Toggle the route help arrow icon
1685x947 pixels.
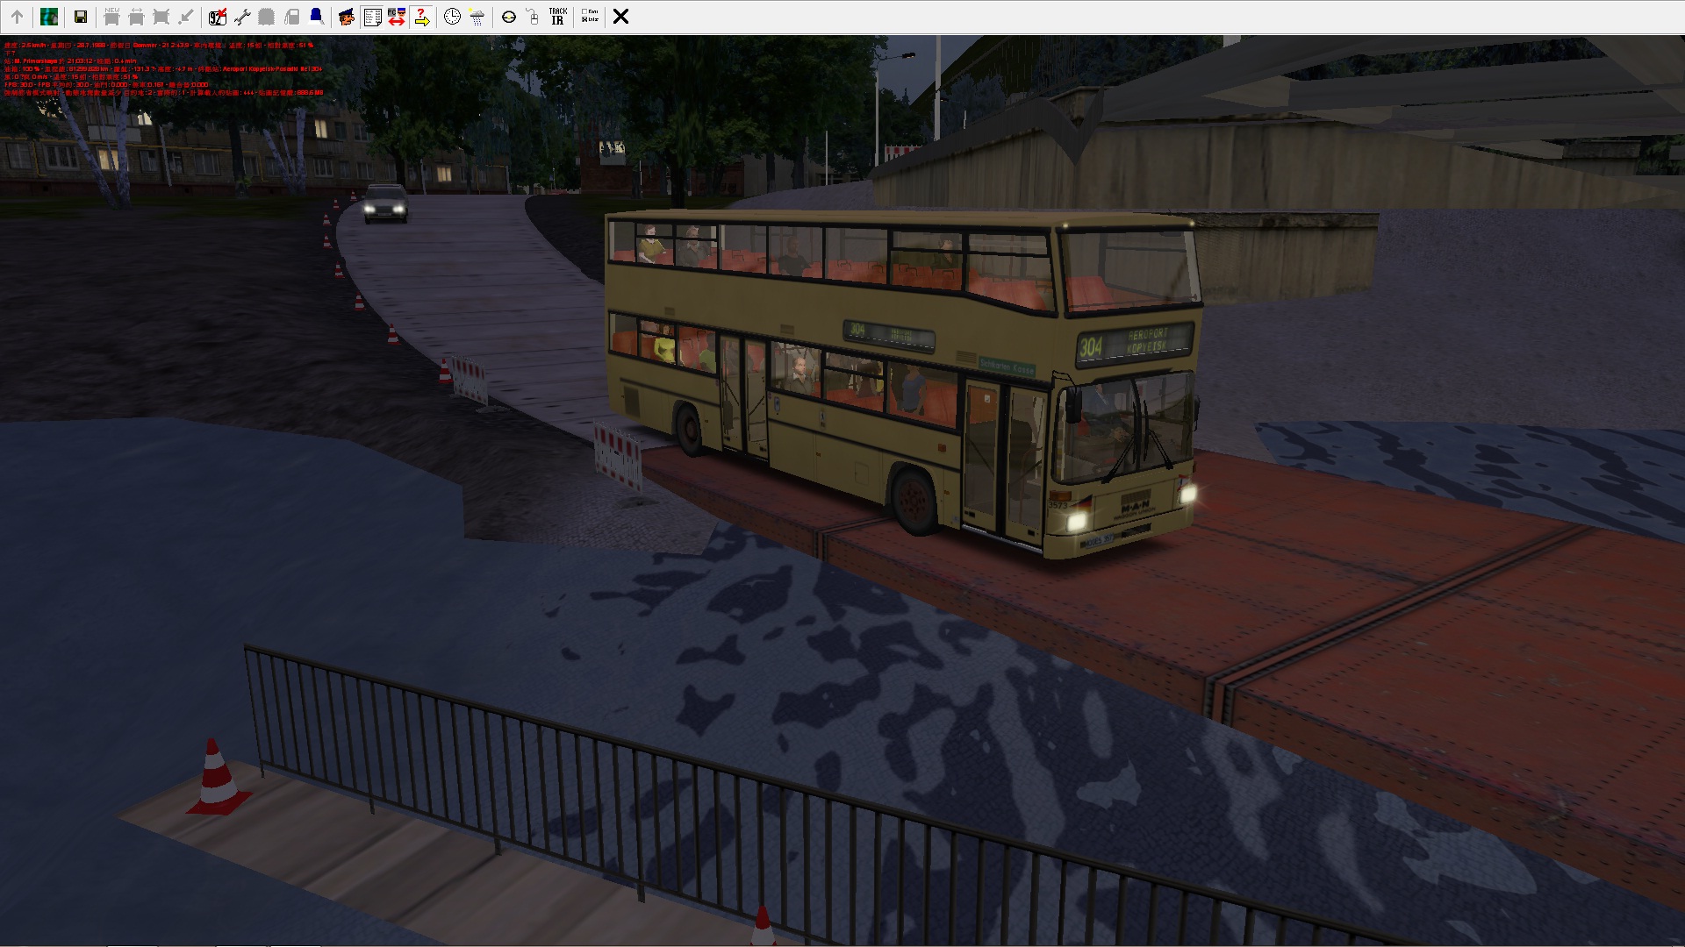421,17
